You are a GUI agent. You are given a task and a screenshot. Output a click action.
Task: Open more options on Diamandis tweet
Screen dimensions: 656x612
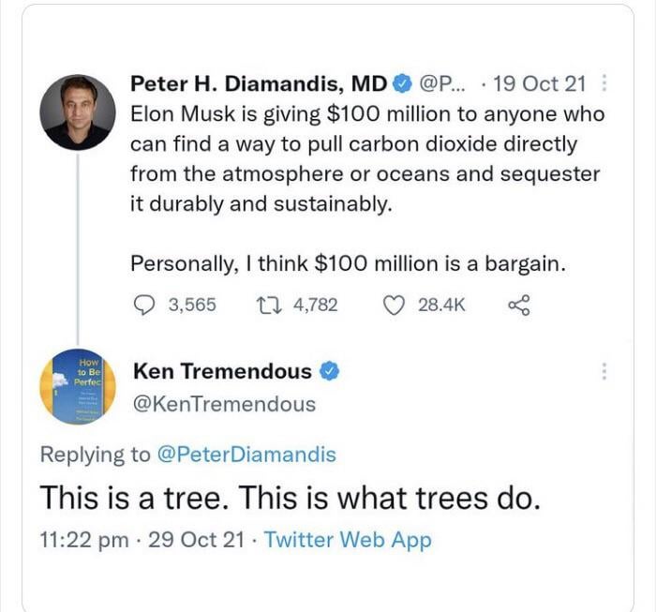(604, 85)
